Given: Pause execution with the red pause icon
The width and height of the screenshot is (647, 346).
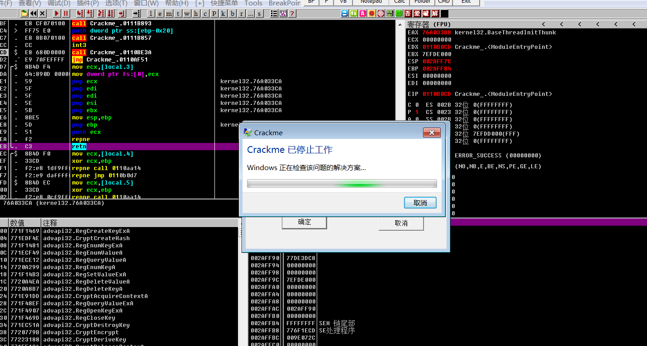Looking at the screenshot, I should click(x=66, y=14).
